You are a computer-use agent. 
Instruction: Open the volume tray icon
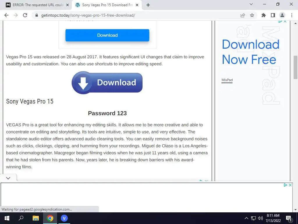click(x=260, y=218)
